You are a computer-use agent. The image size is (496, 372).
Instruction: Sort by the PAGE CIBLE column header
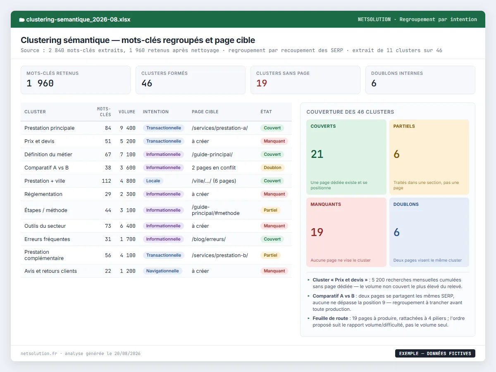(205, 112)
